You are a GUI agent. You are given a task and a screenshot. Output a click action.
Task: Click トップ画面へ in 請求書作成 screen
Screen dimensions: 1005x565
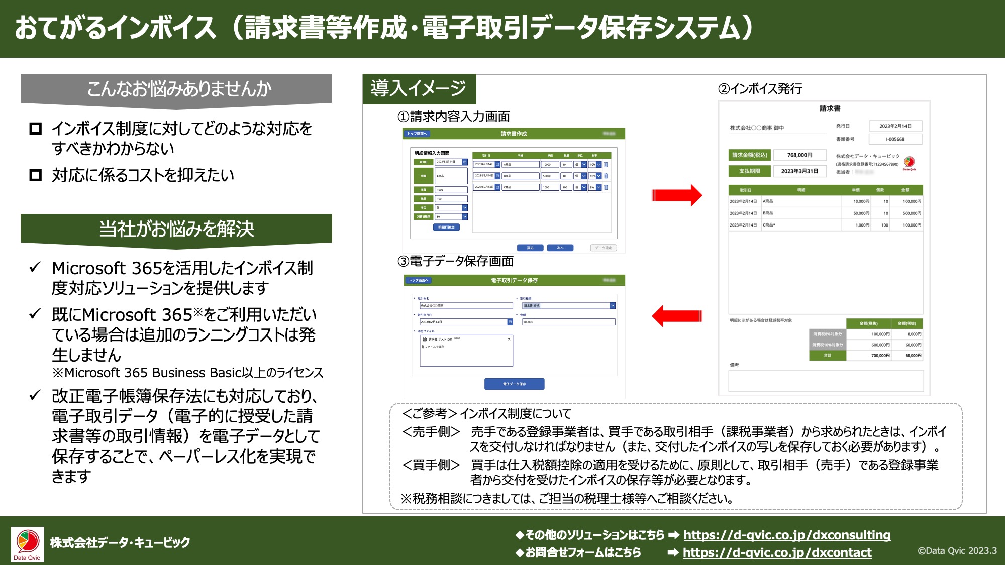(x=417, y=134)
